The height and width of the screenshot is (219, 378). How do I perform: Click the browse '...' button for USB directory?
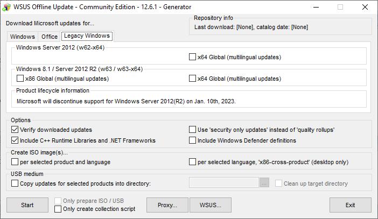264,183
